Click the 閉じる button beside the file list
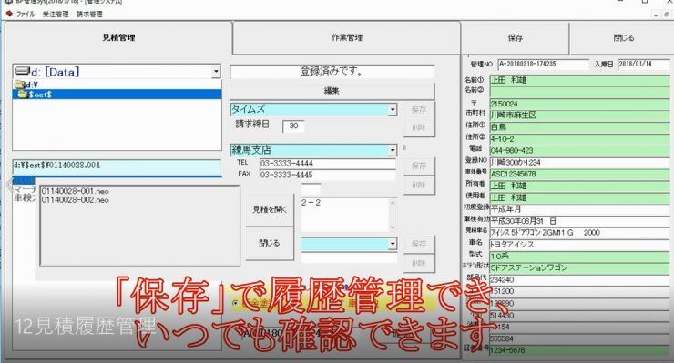This screenshot has height=363, width=674. [x=270, y=243]
